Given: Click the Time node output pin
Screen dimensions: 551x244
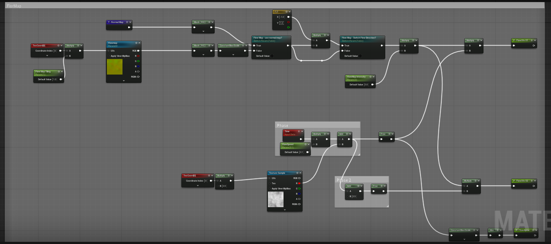Looking at the screenshot, I should click(x=302, y=139).
